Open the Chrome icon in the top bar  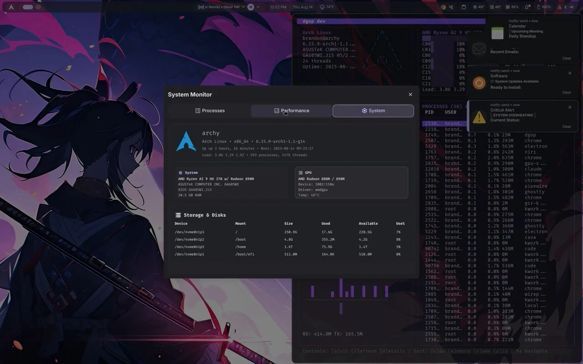click(x=443, y=7)
